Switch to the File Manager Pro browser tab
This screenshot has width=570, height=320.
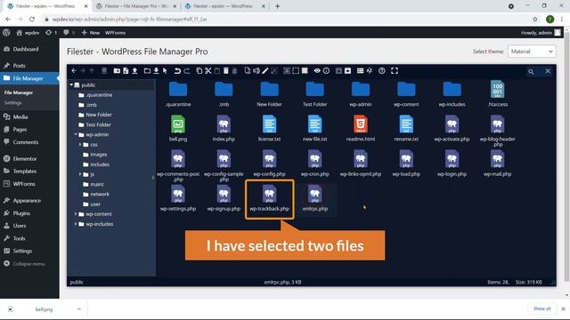click(136, 6)
